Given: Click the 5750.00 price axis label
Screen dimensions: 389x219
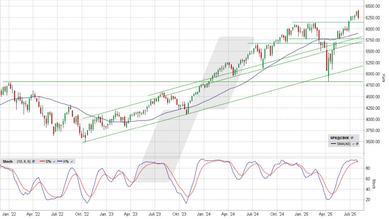Looking at the screenshot, I should pyautogui.click(x=373, y=40).
